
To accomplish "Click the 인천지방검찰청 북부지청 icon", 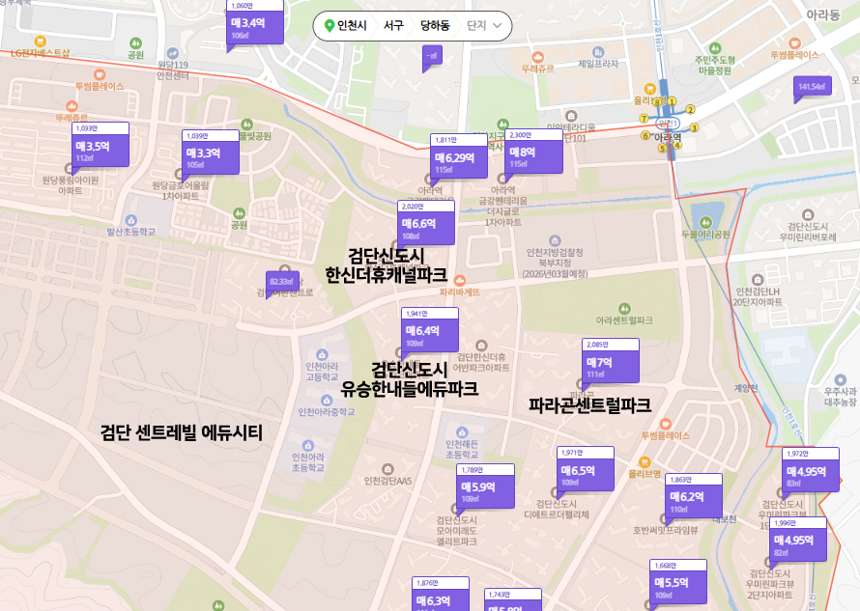I will (555, 241).
